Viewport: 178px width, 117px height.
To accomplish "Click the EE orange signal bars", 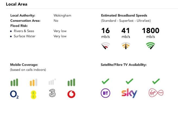I will tap(33, 82).
